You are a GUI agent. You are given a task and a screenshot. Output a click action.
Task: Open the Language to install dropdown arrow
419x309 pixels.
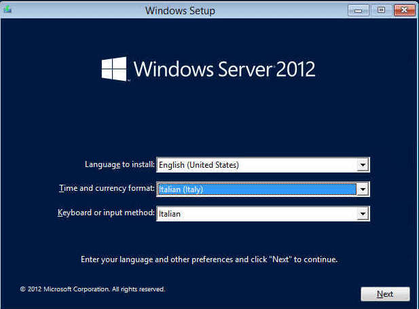pyautogui.click(x=363, y=164)
